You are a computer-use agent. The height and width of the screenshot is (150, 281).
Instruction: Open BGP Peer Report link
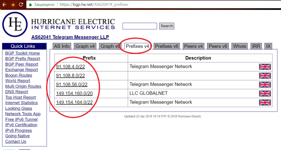(x=22, y=64)
